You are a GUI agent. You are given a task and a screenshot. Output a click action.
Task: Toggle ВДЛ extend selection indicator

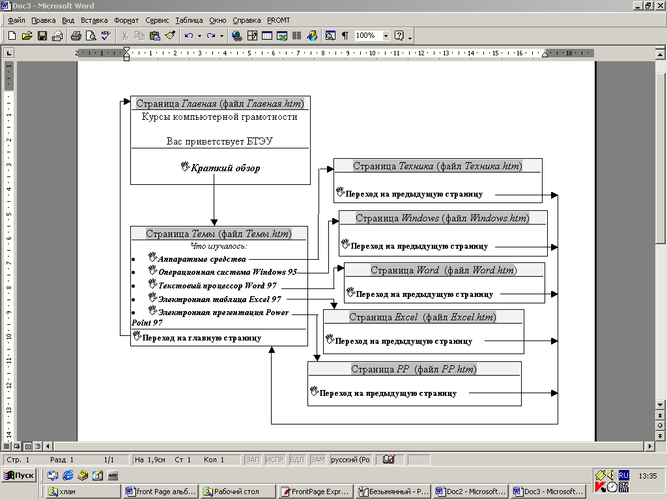point(296,460)
